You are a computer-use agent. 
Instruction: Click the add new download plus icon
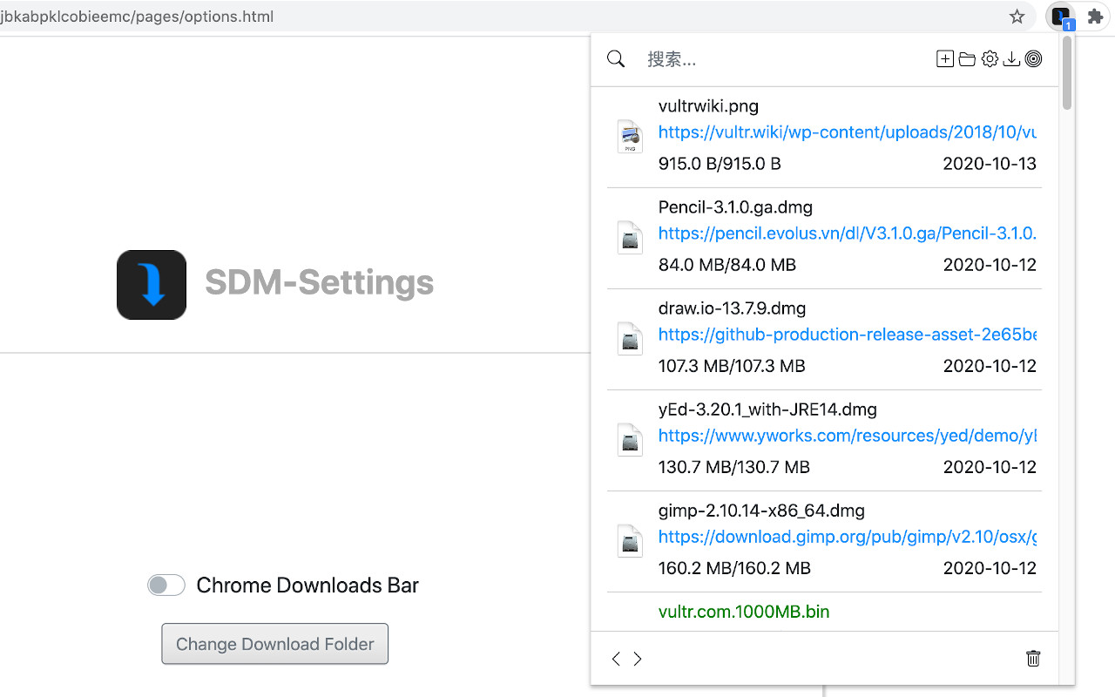[945, 59]
